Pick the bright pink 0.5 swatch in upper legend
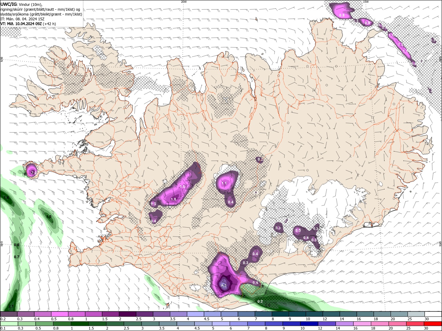The image size is (442, 331). (60, 314)
